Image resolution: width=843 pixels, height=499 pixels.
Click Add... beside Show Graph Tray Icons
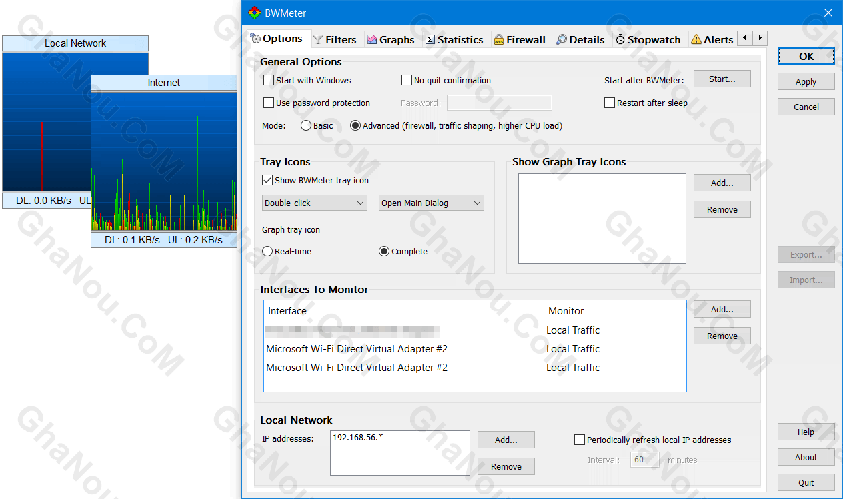722,183
